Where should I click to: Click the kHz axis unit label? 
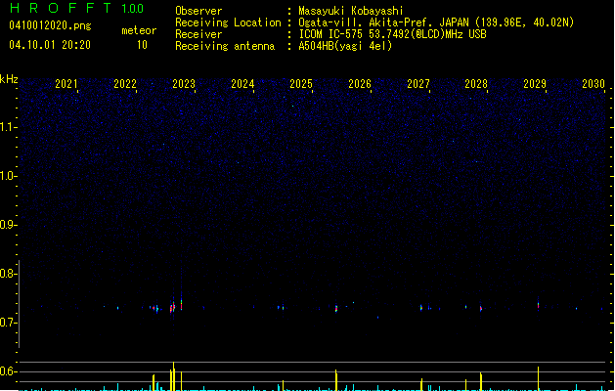pyautogui.click(x=9, y=79)
